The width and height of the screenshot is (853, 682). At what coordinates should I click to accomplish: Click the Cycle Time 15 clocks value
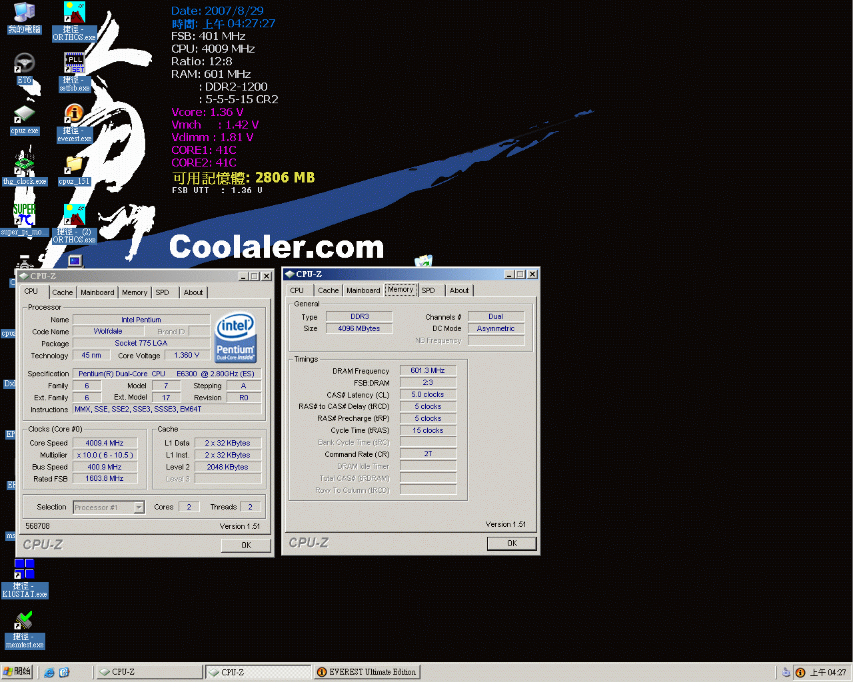coord(428,430)
